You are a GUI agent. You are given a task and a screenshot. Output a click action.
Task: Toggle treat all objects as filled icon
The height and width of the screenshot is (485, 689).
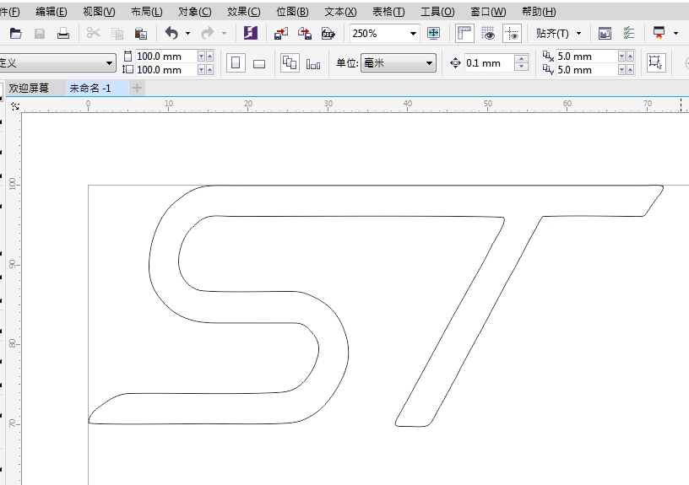coord(656,62)
